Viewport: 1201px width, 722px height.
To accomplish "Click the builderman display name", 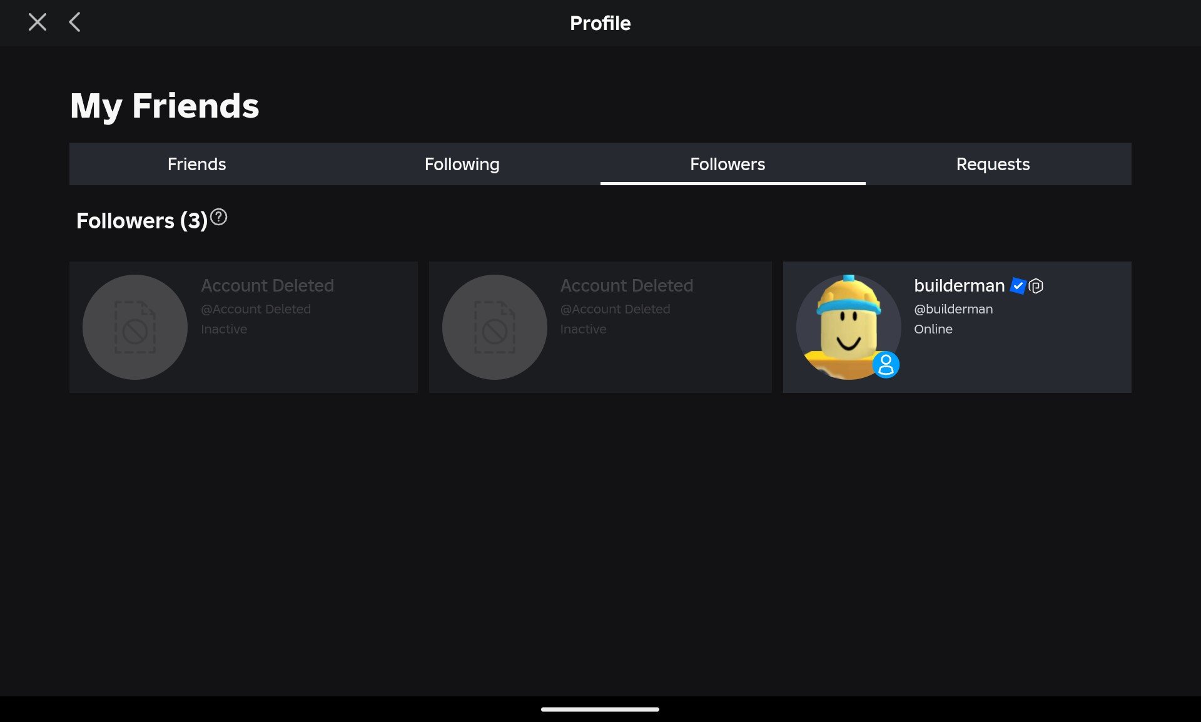I will pos(959,286).
